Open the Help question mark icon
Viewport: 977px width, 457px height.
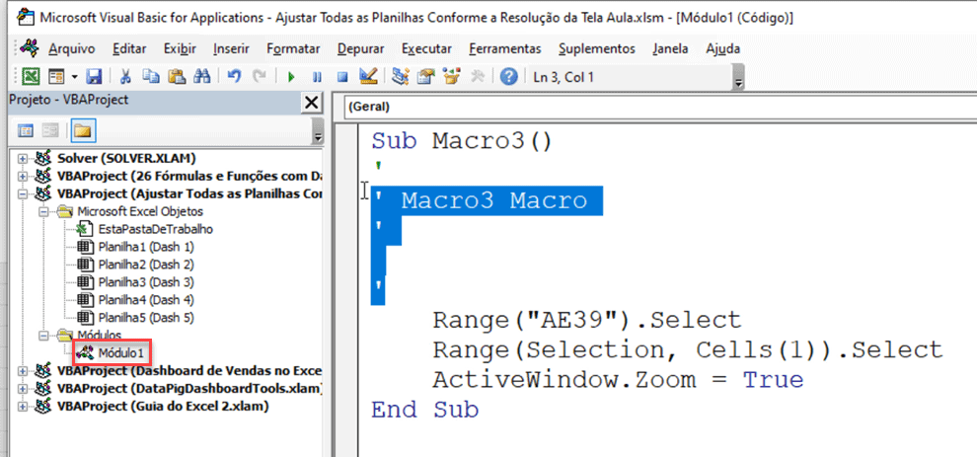tap(508, 77)
